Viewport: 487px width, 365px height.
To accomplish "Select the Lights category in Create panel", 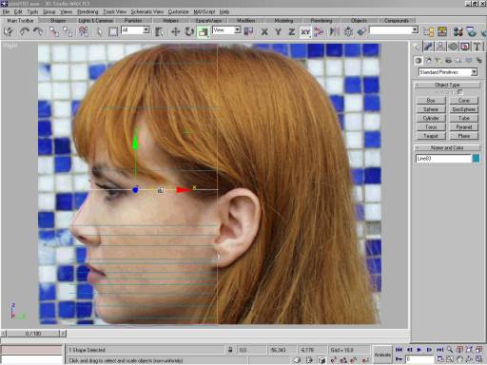I will [x=438, y=60].
